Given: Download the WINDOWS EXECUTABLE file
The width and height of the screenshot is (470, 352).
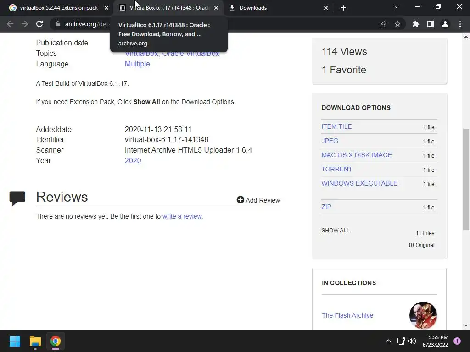Looking at the screenshot, I should point(359,183).
